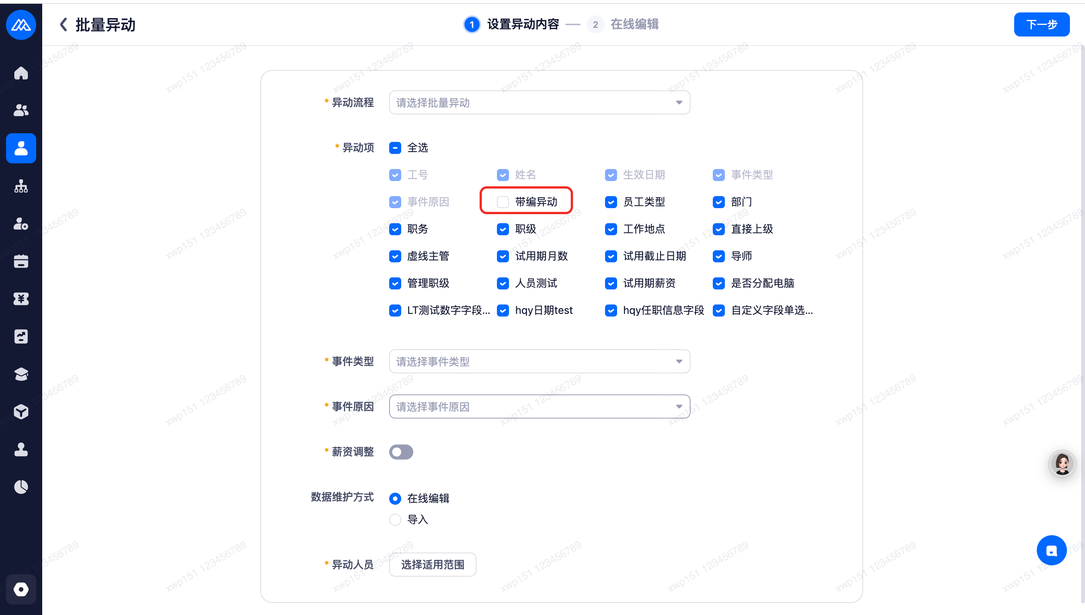Select the 导入 radio option
This screenshot has height=615, width=1085.
pyautogui.click(x=395, y=519)
